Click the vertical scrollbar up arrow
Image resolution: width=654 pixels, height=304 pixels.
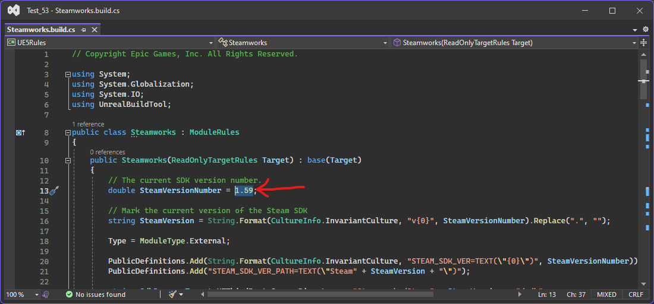(643, 54)
